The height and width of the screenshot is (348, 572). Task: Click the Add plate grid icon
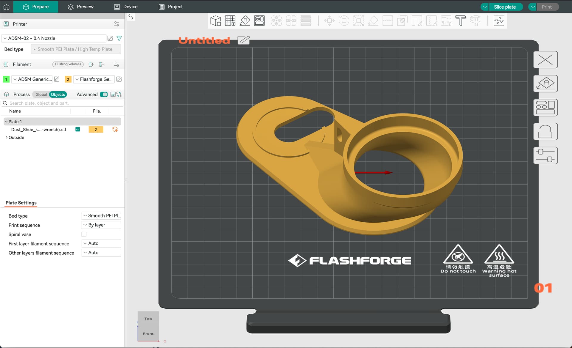[230, 21]
